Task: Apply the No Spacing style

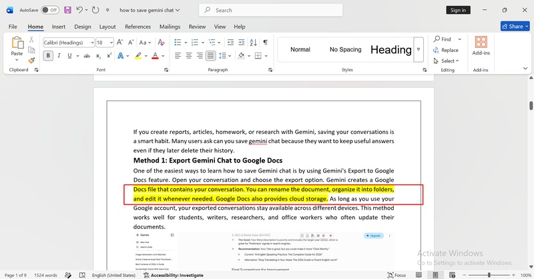Action: click(345, 50)
